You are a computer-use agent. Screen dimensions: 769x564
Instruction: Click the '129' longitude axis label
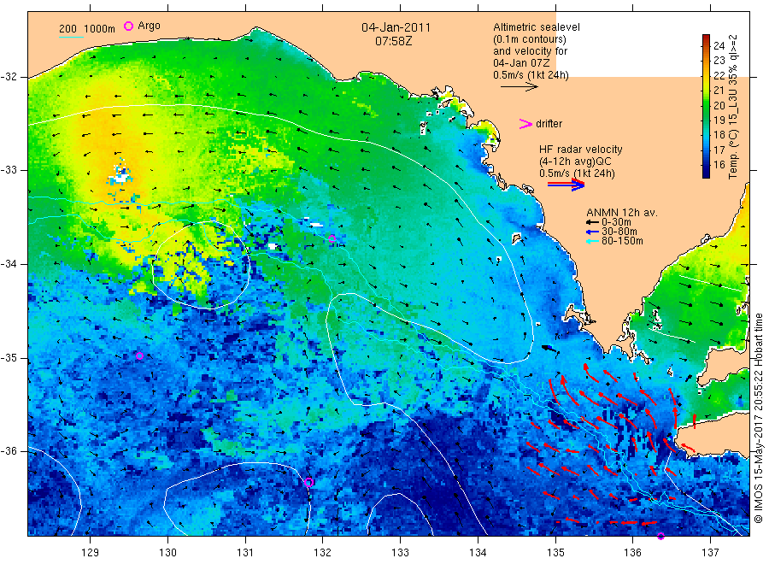(x=91, y=553)
